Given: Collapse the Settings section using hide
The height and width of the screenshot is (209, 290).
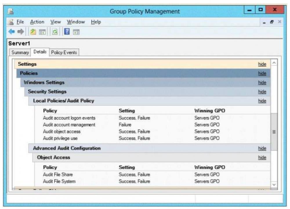Looking at the screenshot, I should [262, 64].
